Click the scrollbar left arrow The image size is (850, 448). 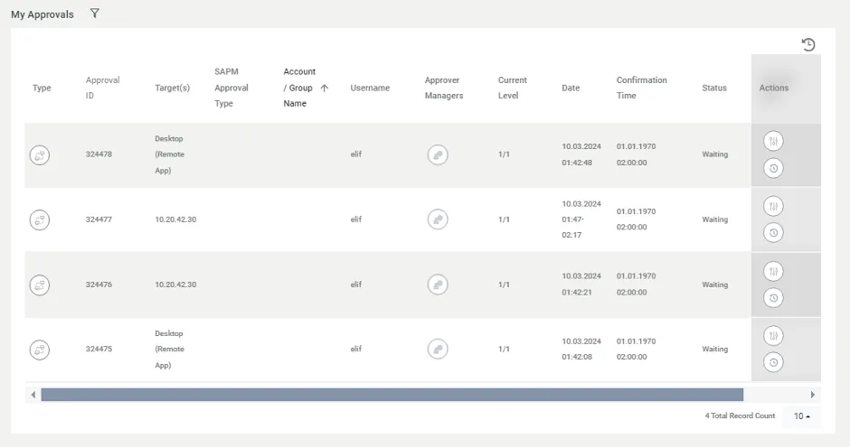pos(33,395)
